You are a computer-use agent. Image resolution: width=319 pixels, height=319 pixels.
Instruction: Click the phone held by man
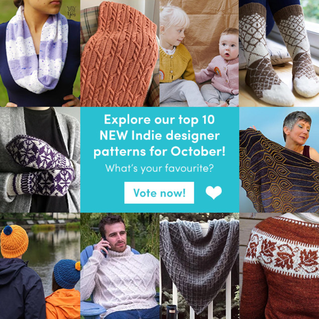[105, 247]
